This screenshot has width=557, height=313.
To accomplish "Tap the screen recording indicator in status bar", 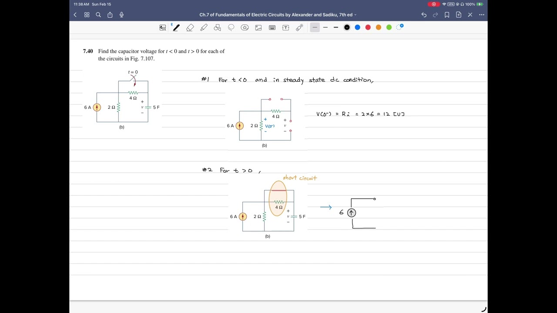I will [x=433, y=4].
